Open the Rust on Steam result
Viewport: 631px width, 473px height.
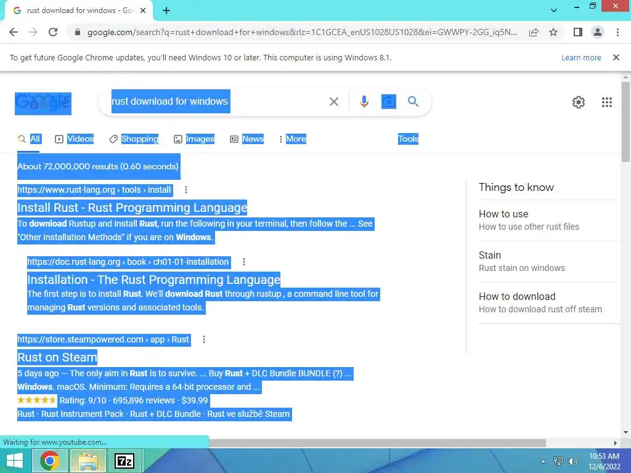[57, 357]
